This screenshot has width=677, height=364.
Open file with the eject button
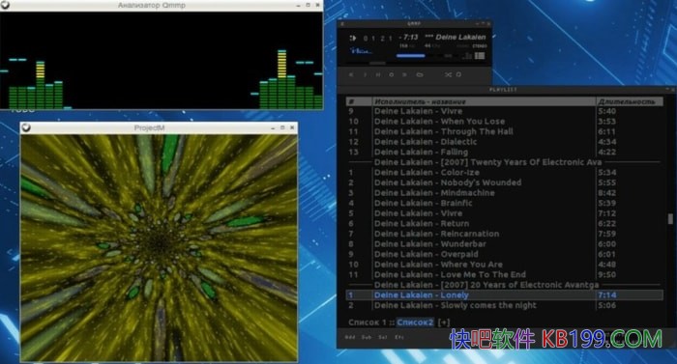(x=420, y=74)
